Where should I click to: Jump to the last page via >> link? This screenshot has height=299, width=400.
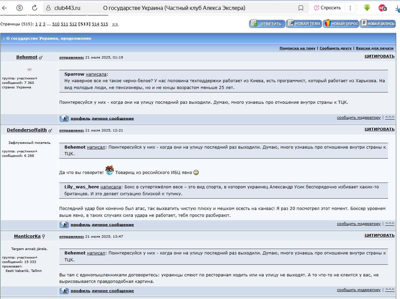pos(115,24)
